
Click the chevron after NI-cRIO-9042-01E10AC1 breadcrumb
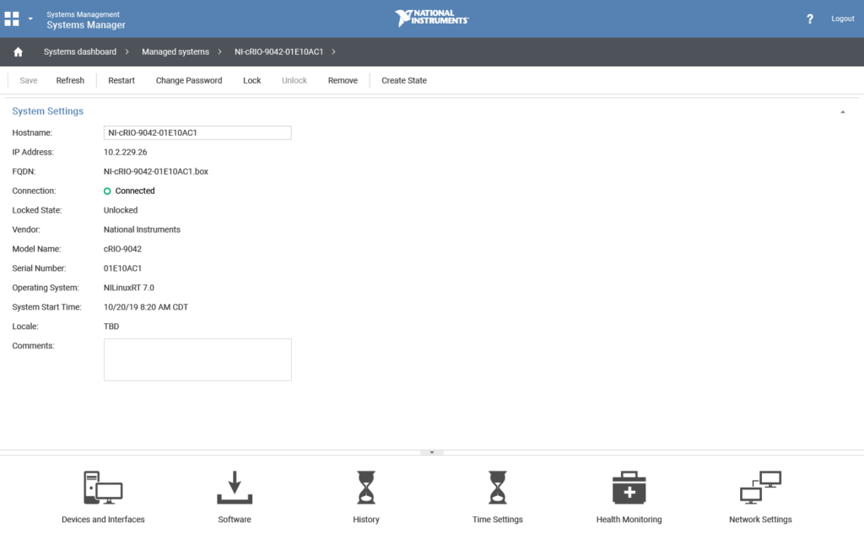point(333,51)
